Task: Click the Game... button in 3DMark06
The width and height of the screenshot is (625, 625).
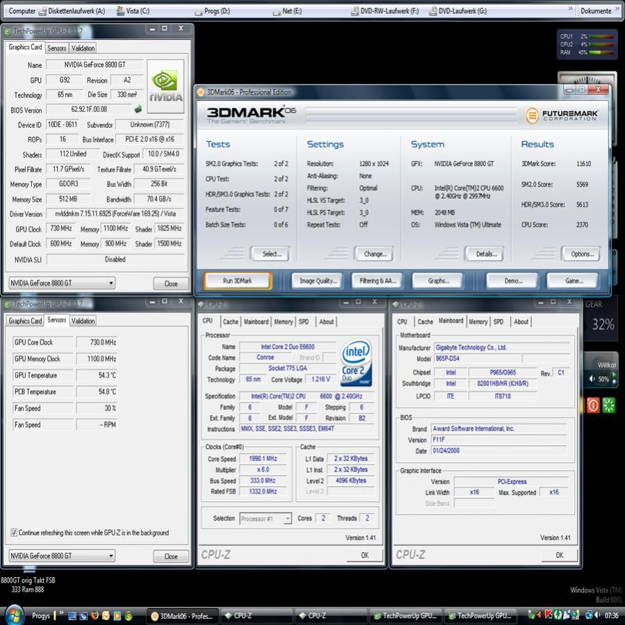Action: 573,281
